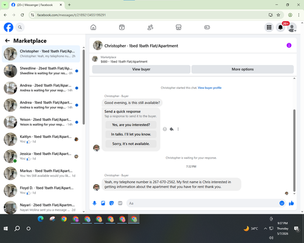304x243 pixels.
Task: Open Jessica 1bed 1bath conversation
Action: pos(41,156)
